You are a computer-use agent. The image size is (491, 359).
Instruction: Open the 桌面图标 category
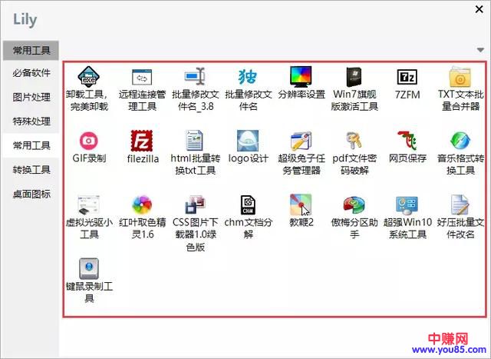click(x=31, y=194)
